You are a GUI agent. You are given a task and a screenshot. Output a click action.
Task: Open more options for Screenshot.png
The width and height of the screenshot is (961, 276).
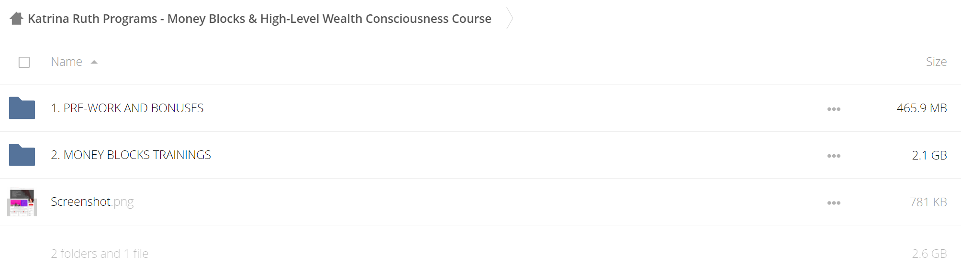pos(834,202)
